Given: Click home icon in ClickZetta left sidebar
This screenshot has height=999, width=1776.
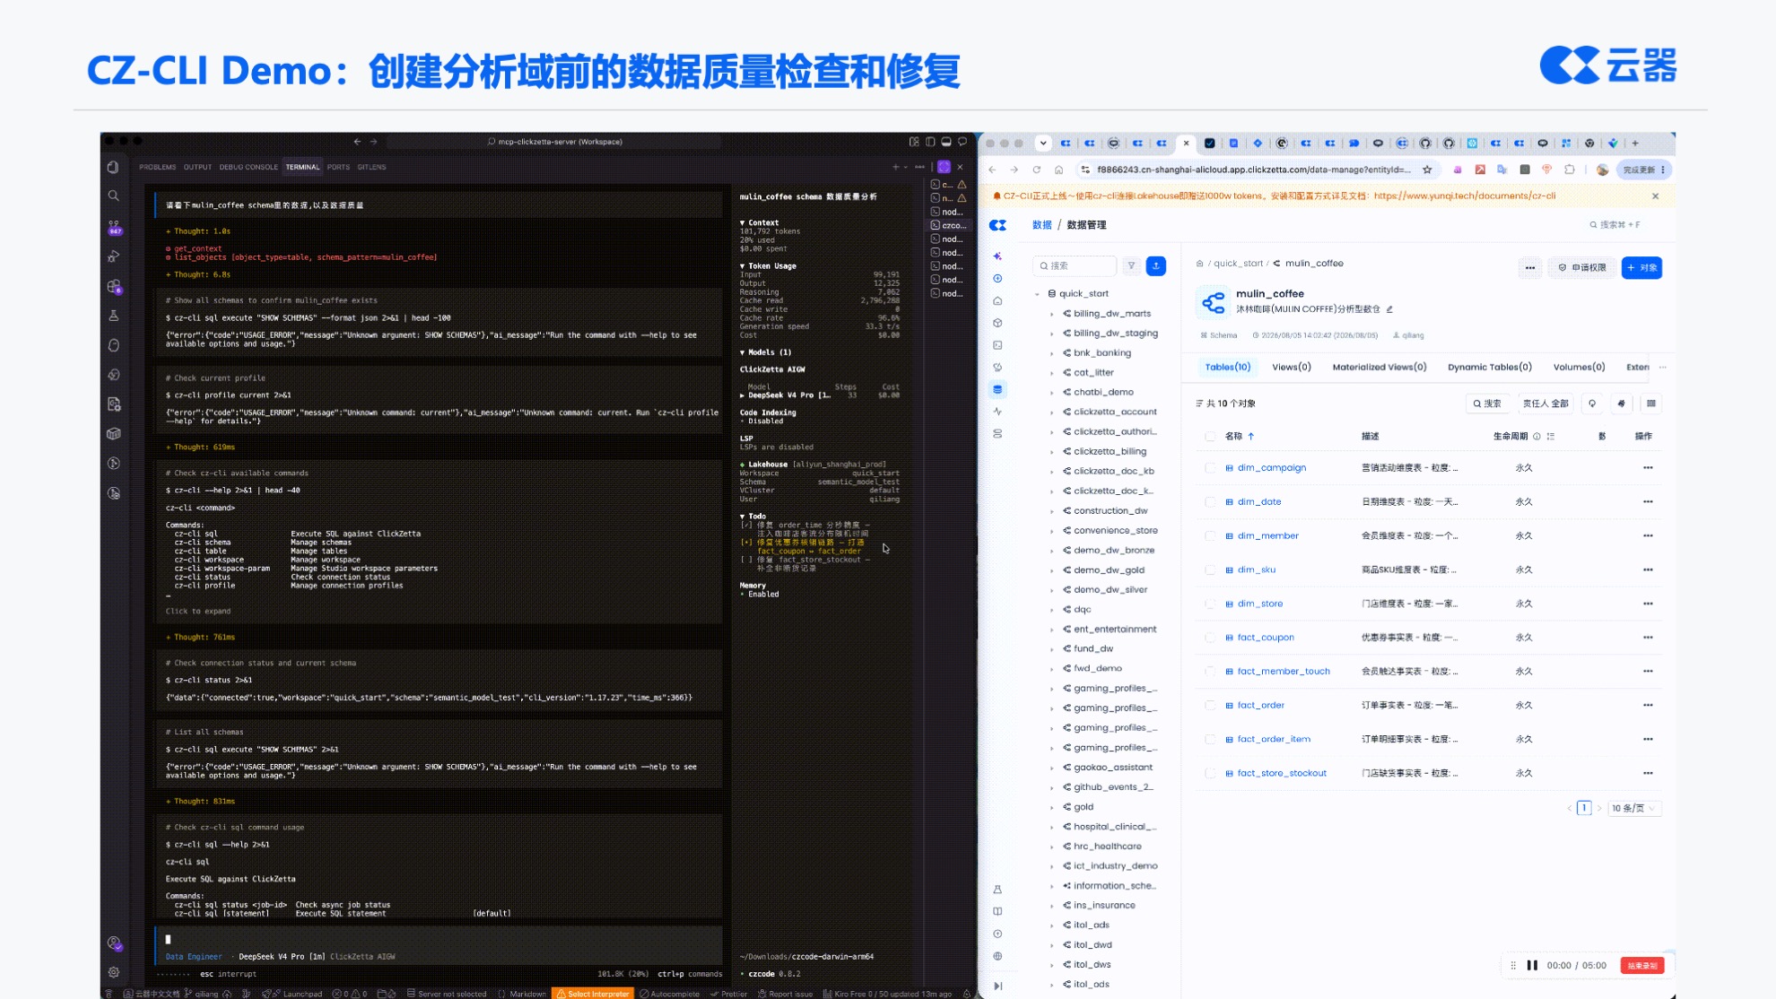Looking at the screenshot, I should (997, 300).
